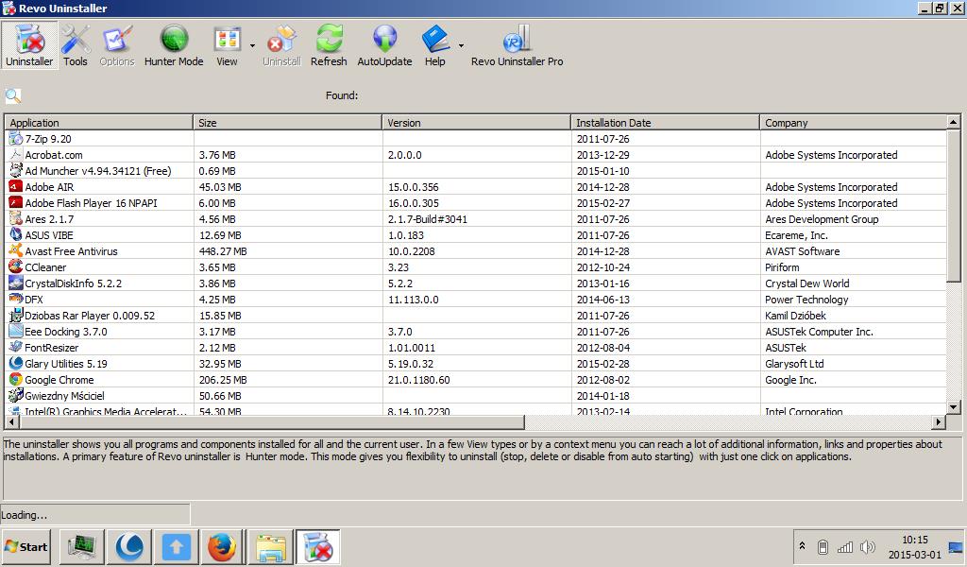
Task: Open the Help book icon
Action: [435, 45]
